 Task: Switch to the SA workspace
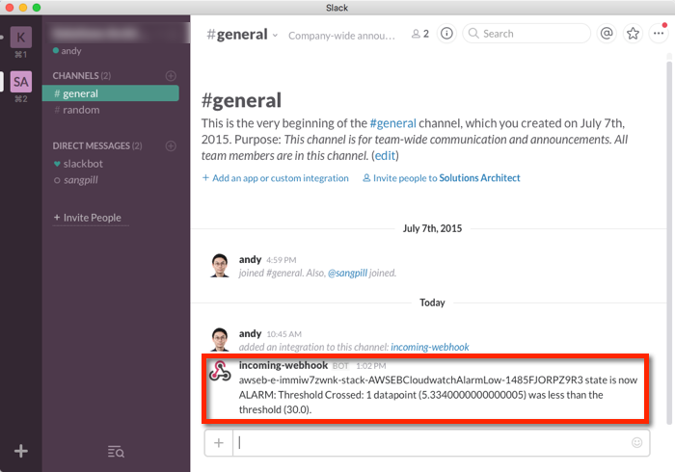pyautogui.click(x=20, y=82)
